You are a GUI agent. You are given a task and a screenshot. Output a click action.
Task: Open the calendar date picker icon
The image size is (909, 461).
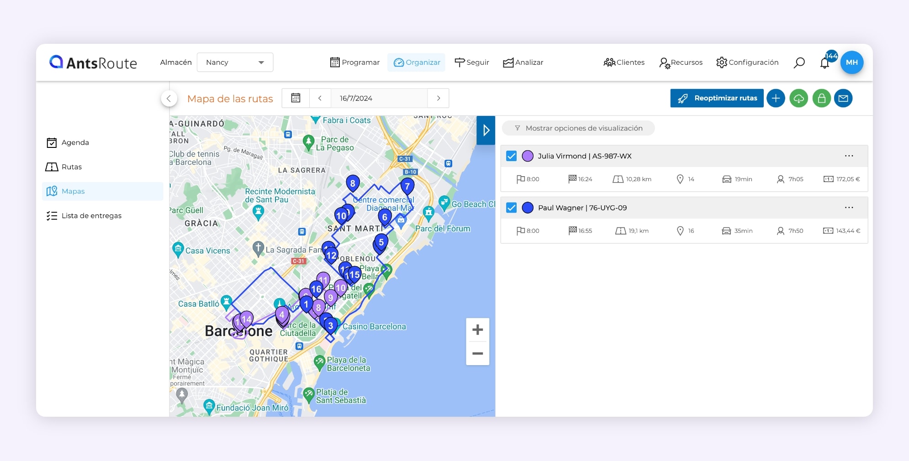click(x=296, y=98)
